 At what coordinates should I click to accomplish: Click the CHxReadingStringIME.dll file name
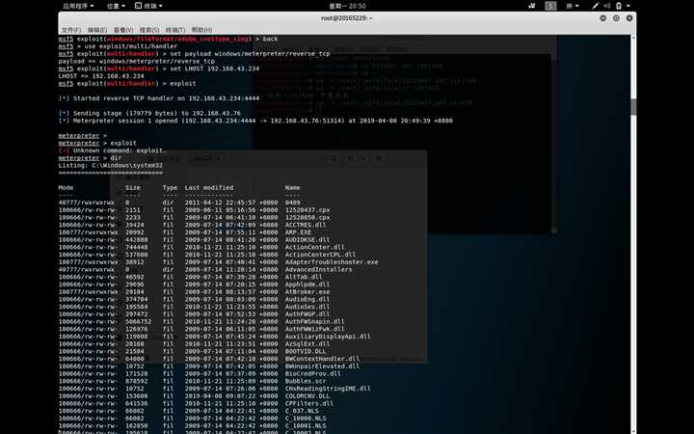point(328,389)
